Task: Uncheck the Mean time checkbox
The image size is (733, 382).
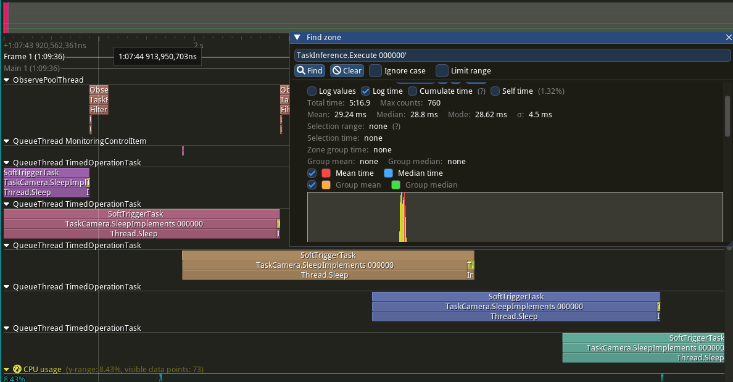Action: pos(312,173)
